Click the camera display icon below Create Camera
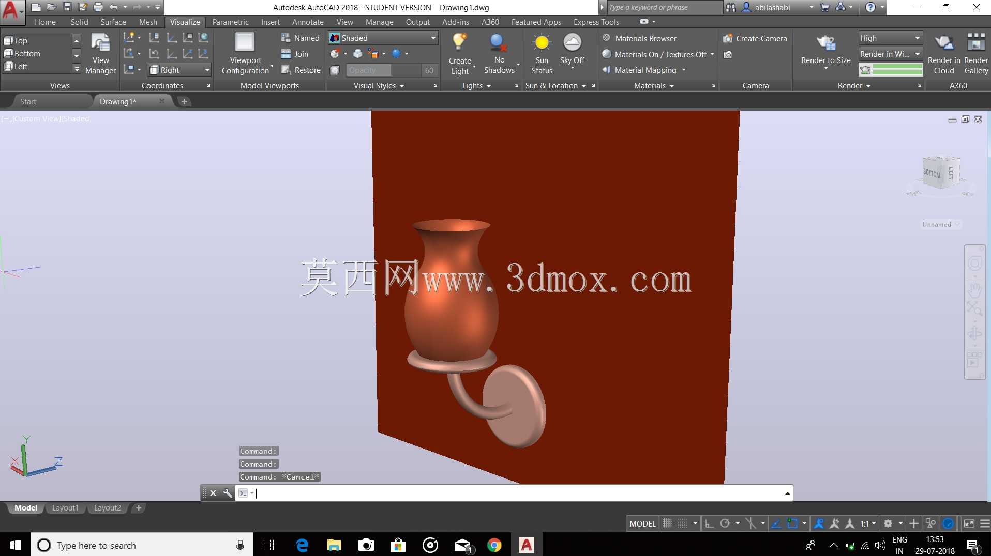The width and height of the screenshot is (991, 556). point(728,54)
